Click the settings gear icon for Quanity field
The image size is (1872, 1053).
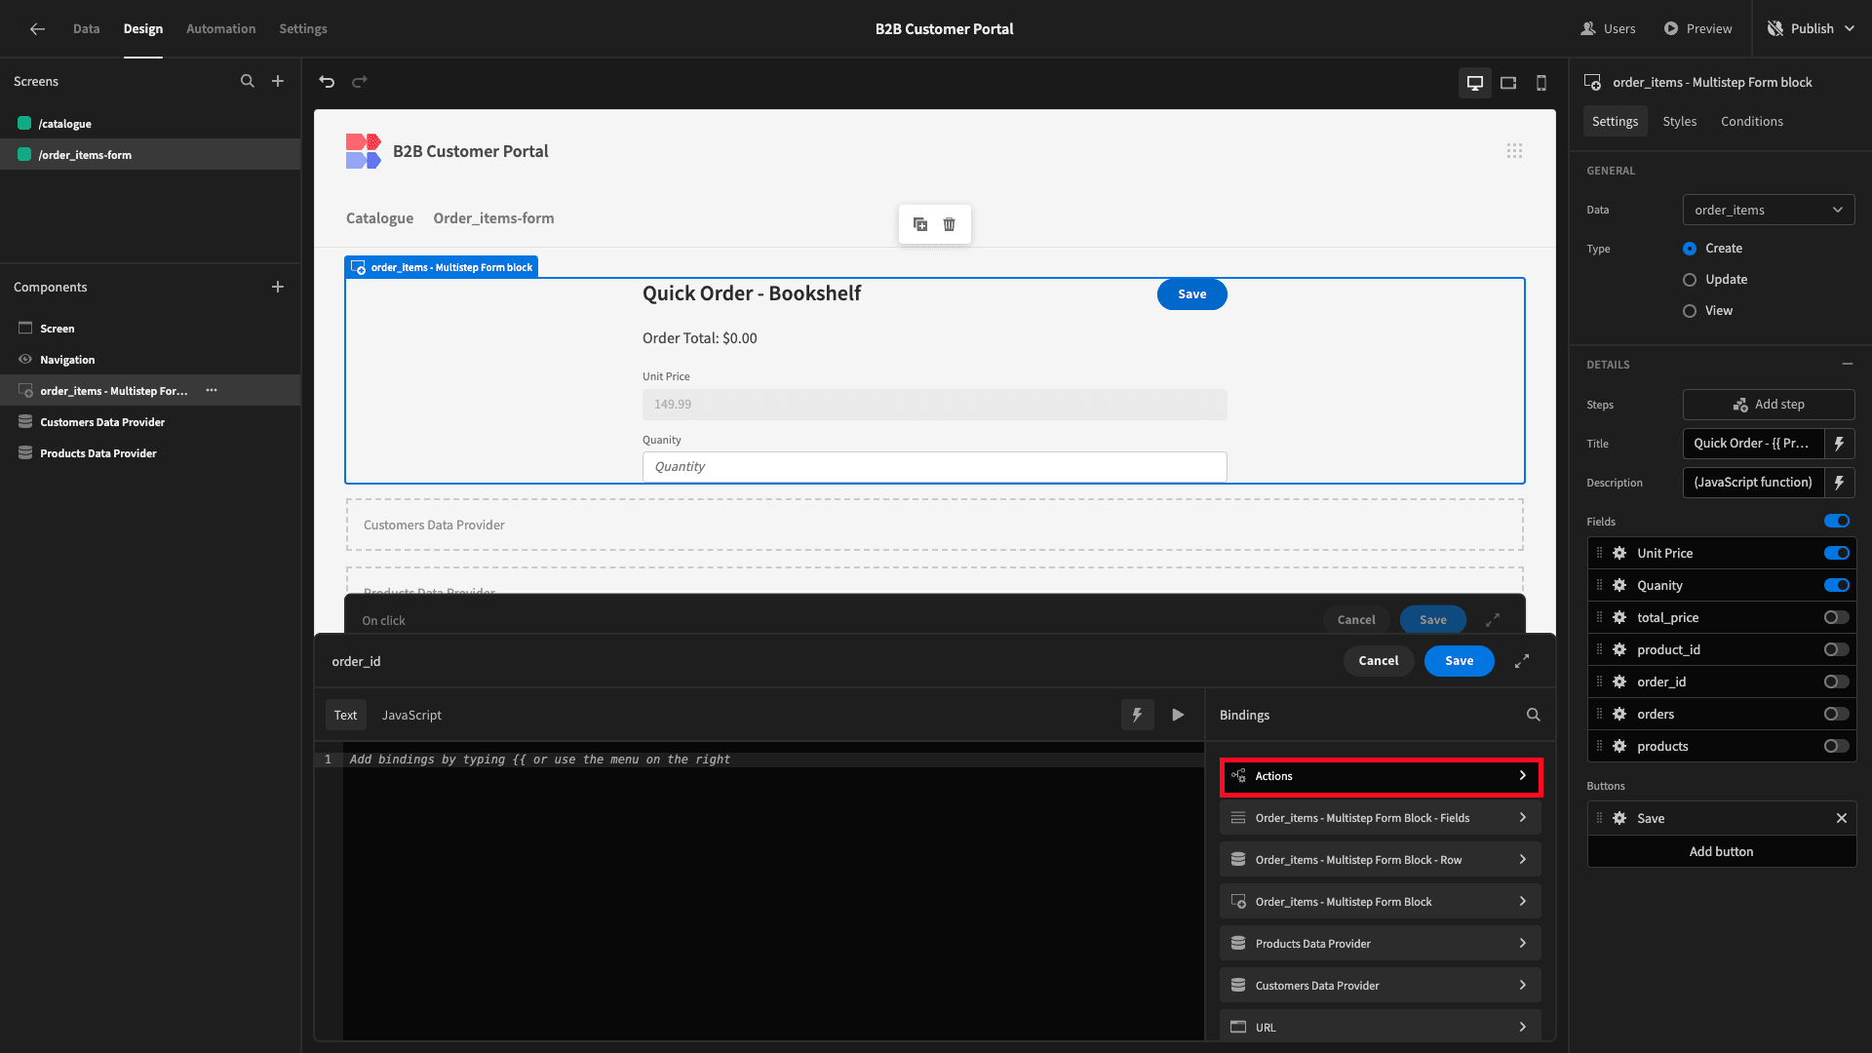[x=1618, y=585]
